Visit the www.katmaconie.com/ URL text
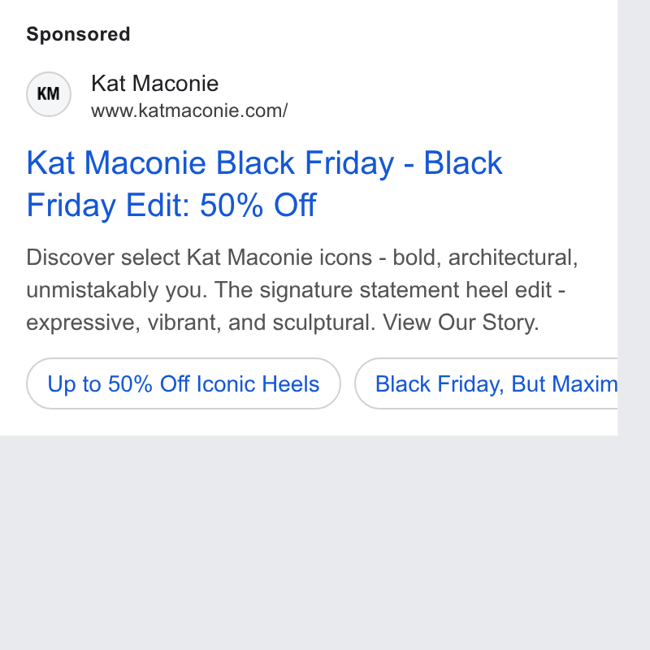Screen dimensions: 650x650 pyautogui.click(x=189, y=110)
